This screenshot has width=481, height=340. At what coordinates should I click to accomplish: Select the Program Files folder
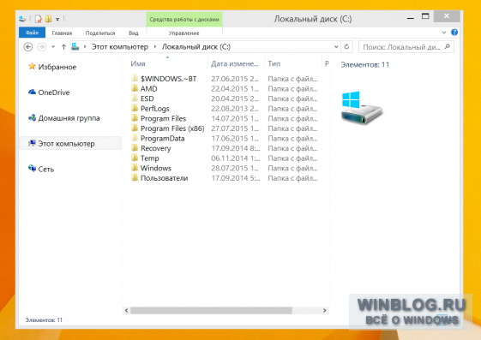coord(163,118)
